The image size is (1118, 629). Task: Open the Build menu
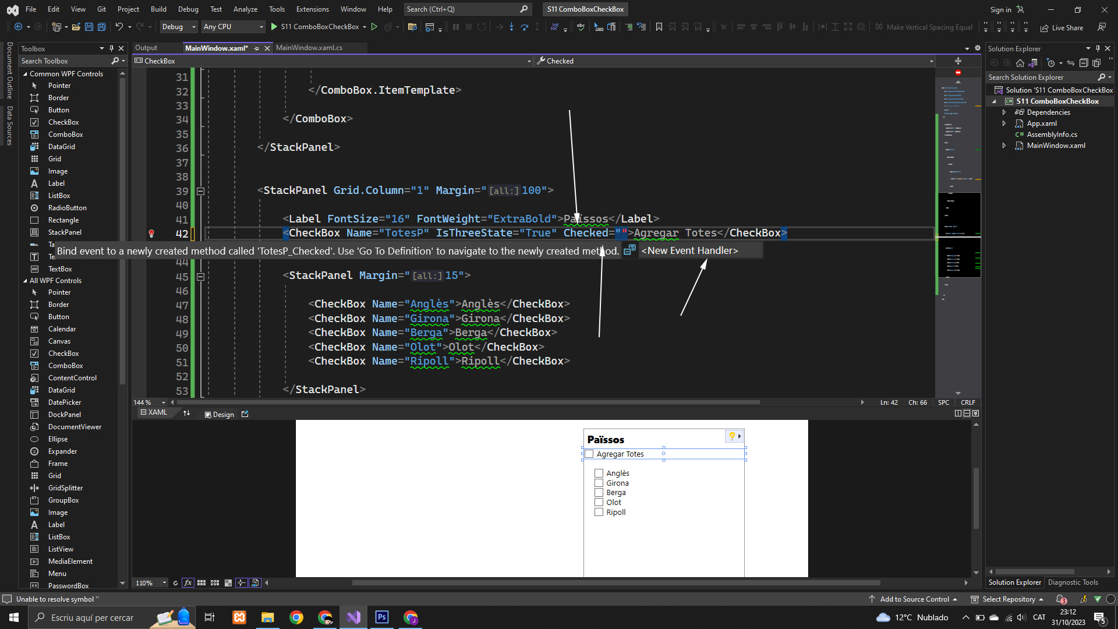tap(158, 9)
